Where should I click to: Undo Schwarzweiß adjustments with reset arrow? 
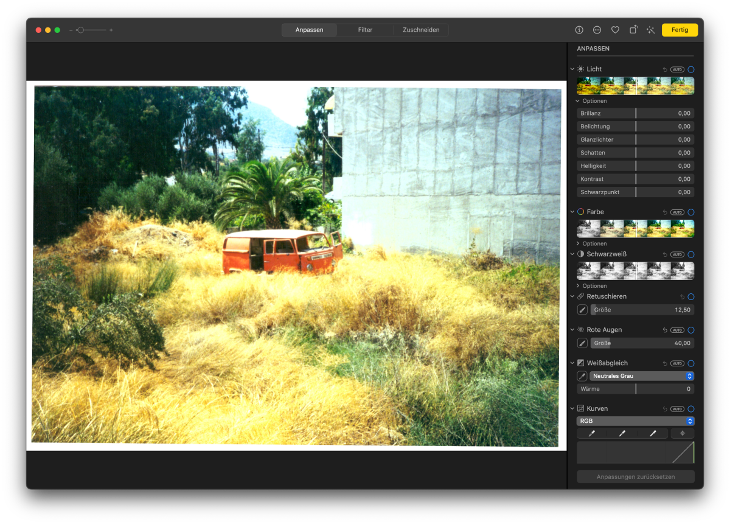tap(665, 254)
